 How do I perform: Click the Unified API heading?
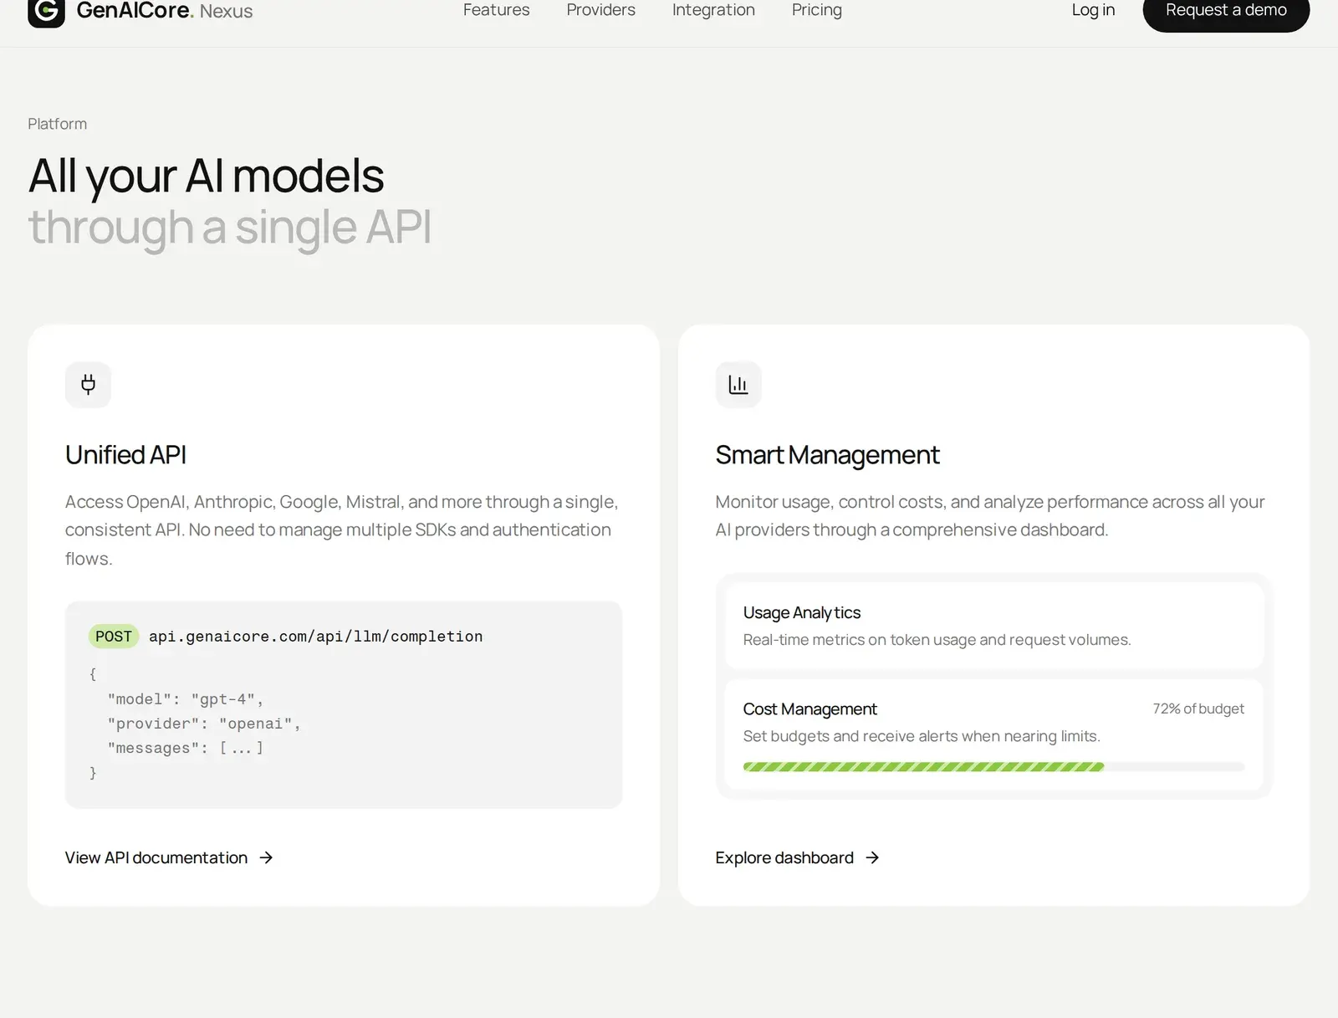click(125, 455)
